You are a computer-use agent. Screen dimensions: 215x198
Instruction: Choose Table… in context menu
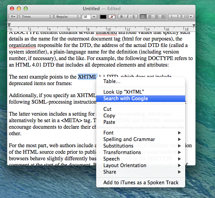pos(141,81)
